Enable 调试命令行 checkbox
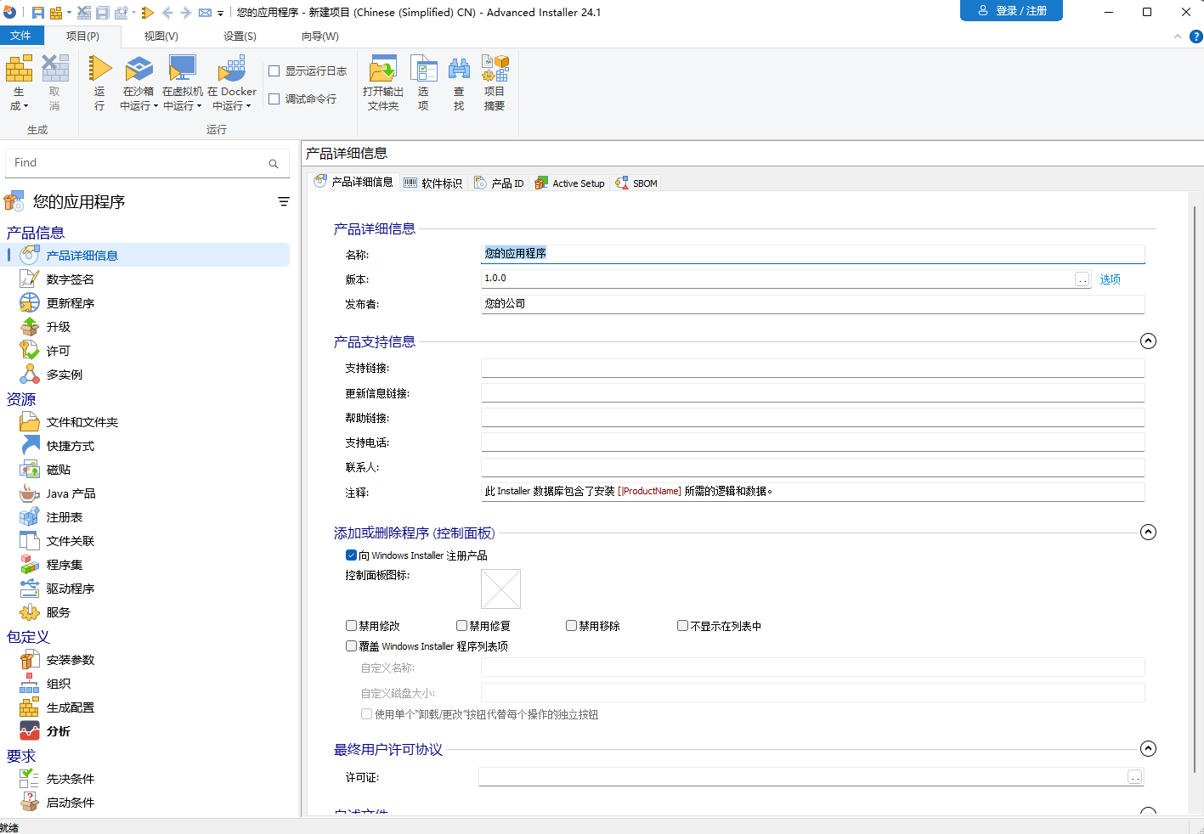The image size is (1204, 834). [x=274, y=99]
